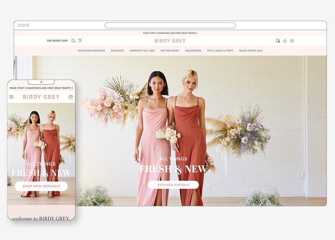335x240 pixels.
Task: Click the BIRDY GREY logo in desktop header
Action: point(170,41)
